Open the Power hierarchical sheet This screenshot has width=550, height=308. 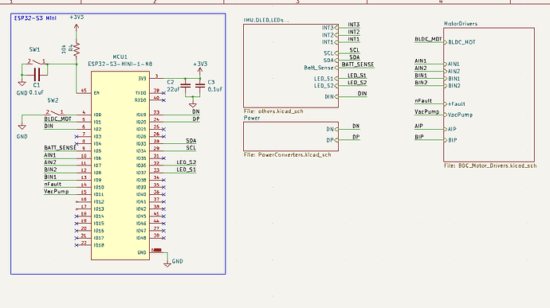291,136
